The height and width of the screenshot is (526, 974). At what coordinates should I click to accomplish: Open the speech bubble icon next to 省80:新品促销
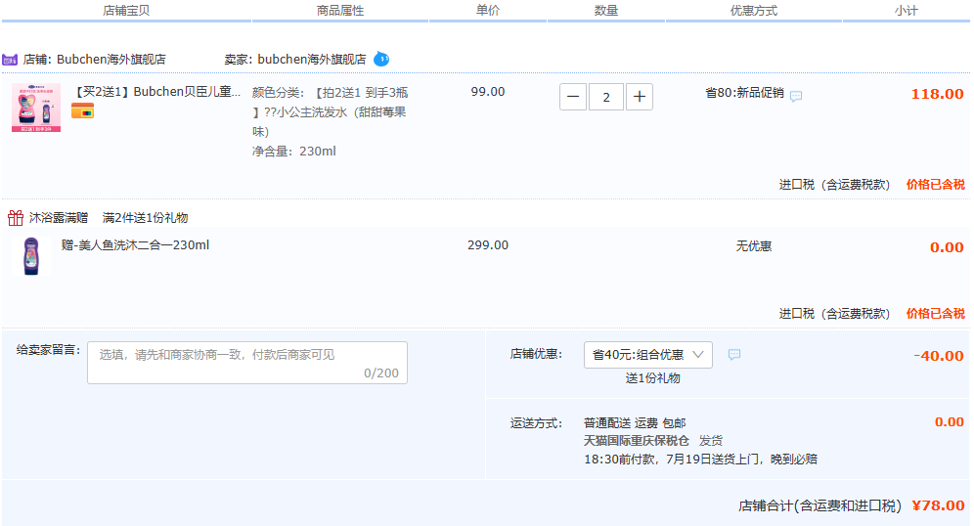(796, 96)
